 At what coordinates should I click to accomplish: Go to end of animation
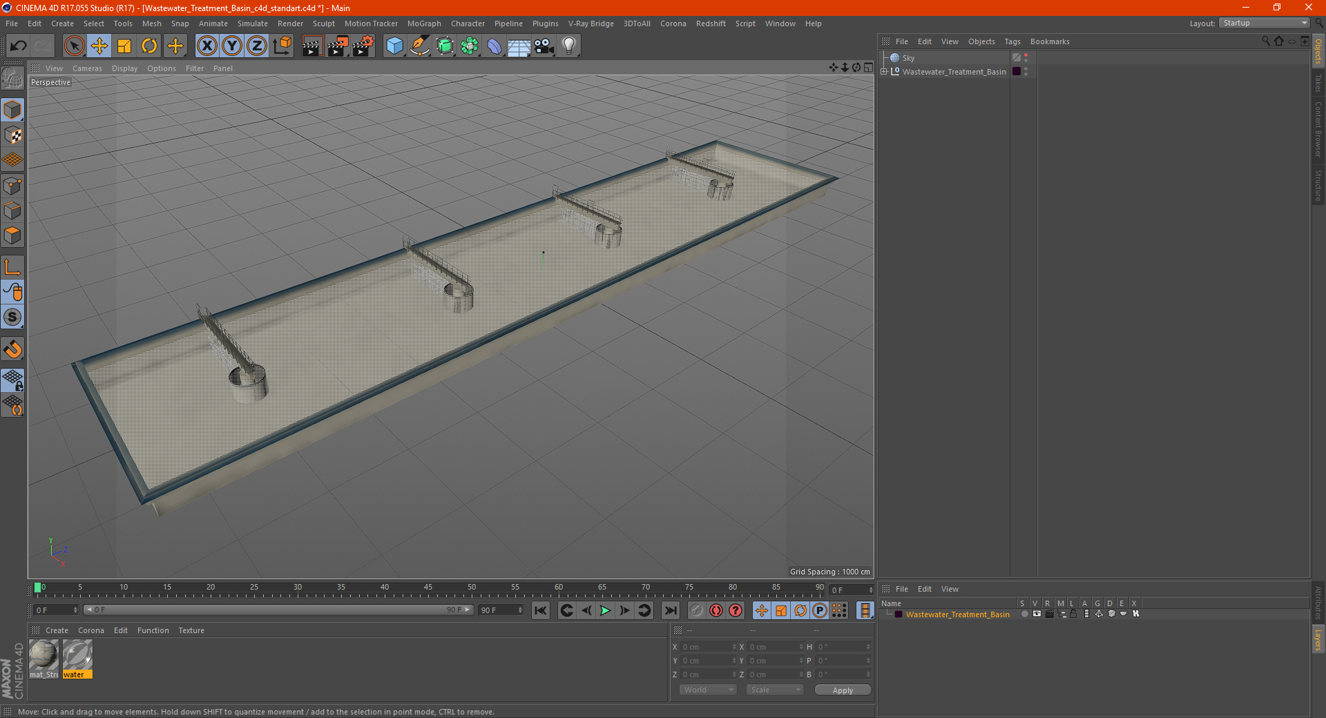[671, 610]
